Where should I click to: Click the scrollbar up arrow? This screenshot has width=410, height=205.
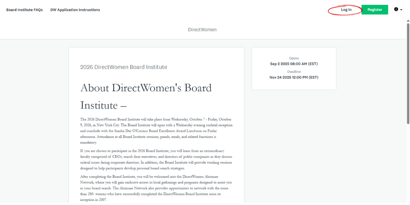(x=408, y=21)
